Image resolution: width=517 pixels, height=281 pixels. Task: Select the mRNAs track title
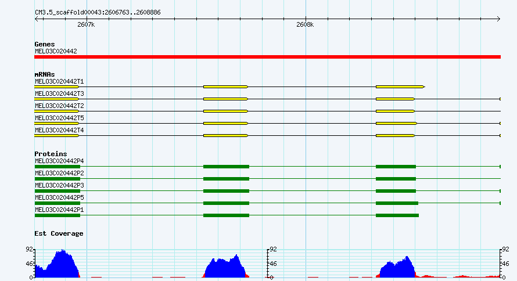click(45, 74)
